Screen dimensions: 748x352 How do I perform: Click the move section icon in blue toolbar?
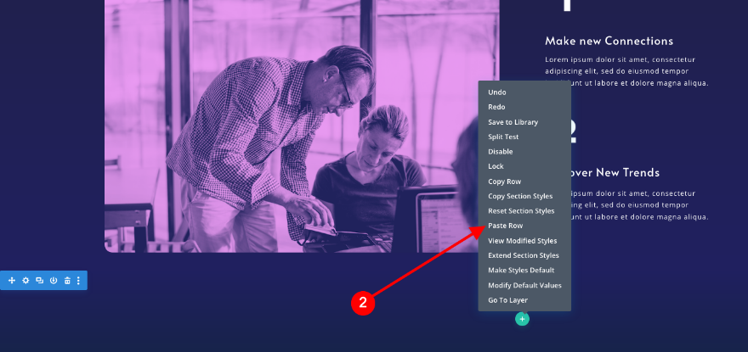(12, 281)
